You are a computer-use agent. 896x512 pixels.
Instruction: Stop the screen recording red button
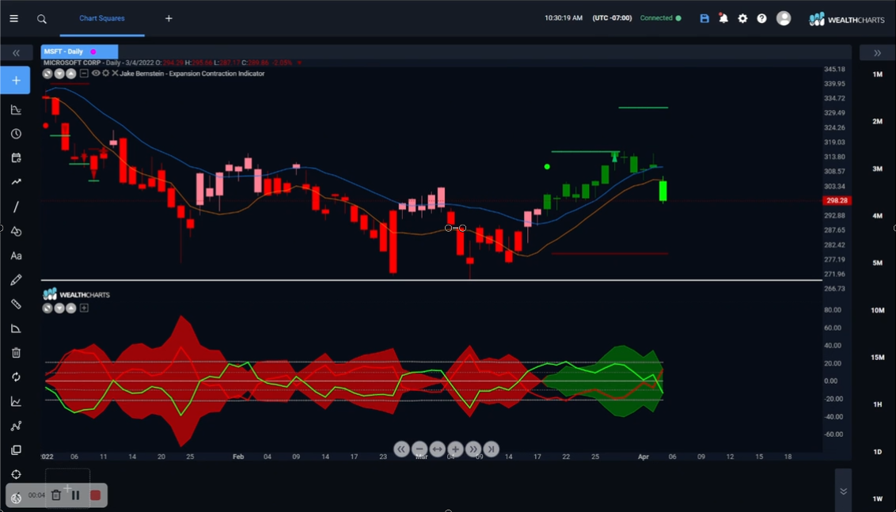tap(96, 495)
